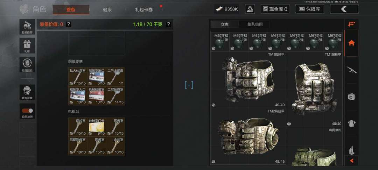This screenshot has width=378, height=170.
Task: Filter storage by the clothing shirt icon
Action: (x=351, y=124)
